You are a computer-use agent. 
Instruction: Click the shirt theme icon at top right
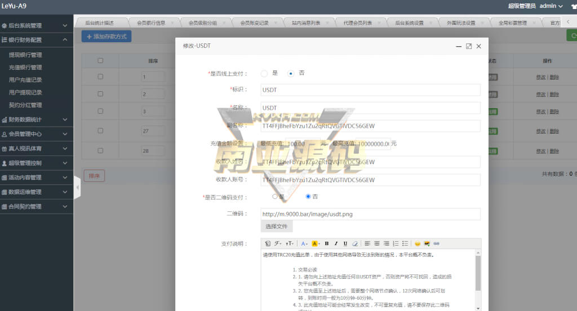pos(574,6)
